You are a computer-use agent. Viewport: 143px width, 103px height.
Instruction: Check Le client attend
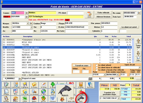coord(96,65)
